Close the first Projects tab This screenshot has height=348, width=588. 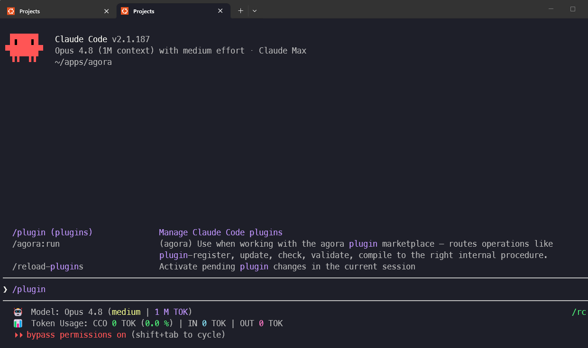(106, 11)
